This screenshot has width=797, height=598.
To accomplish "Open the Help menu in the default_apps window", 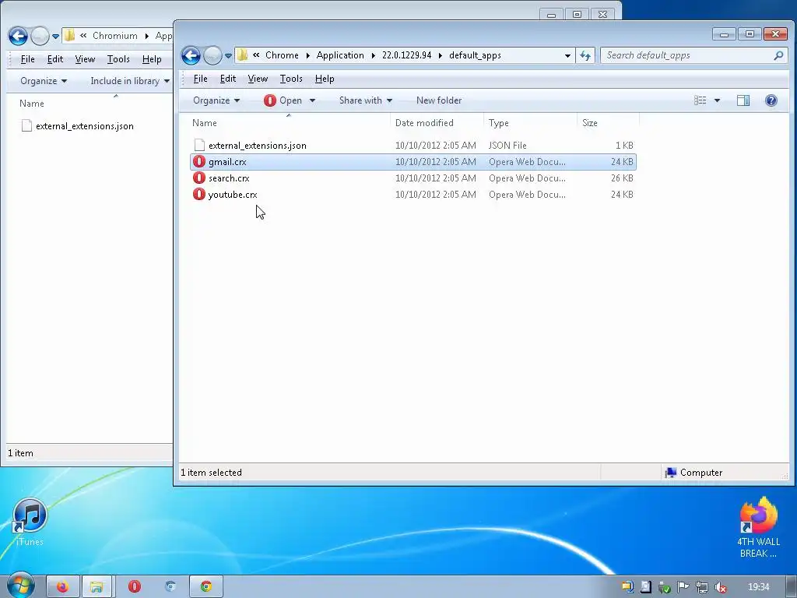I will pos(325,79).
